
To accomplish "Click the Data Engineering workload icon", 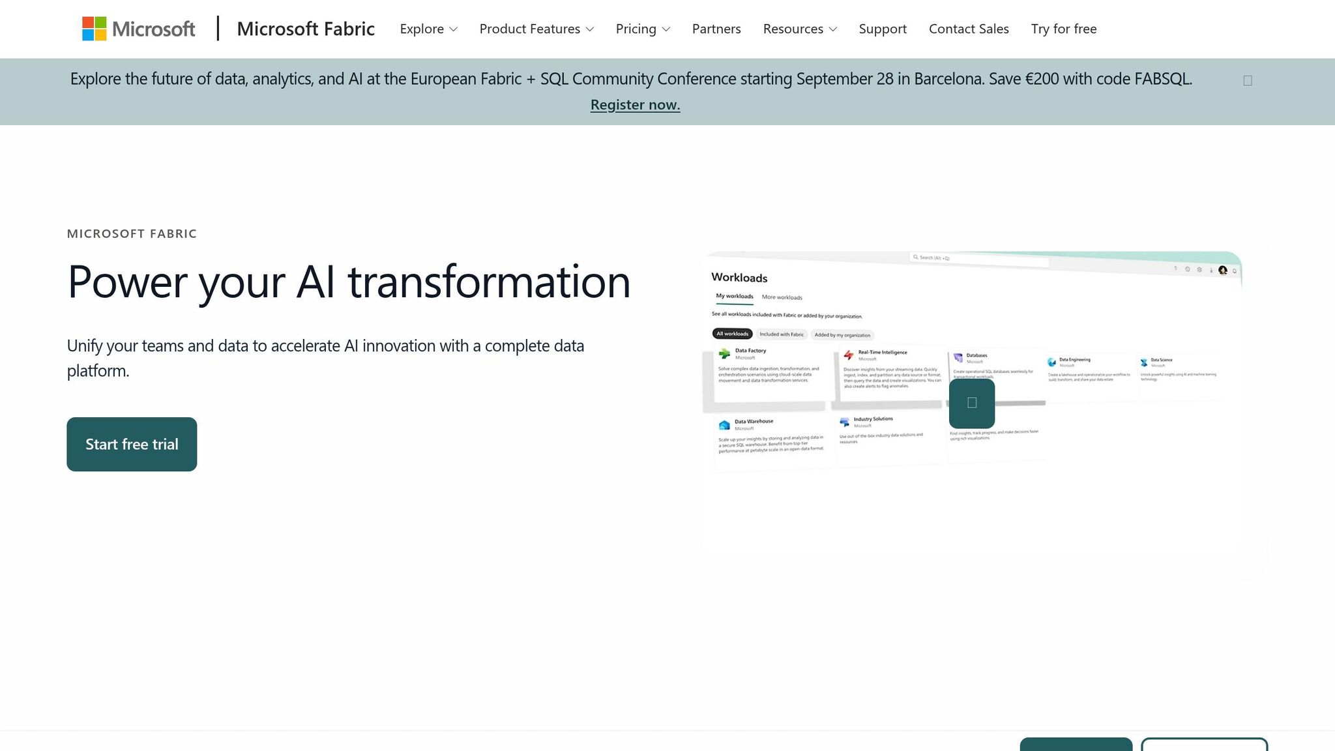I will click(x=1051, y=362).
